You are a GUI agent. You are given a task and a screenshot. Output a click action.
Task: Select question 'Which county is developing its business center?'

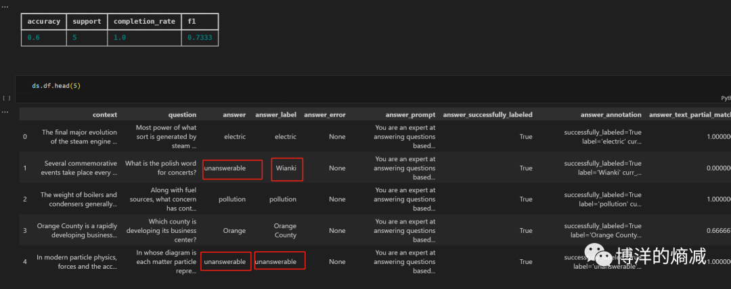[x=161, y=230]
